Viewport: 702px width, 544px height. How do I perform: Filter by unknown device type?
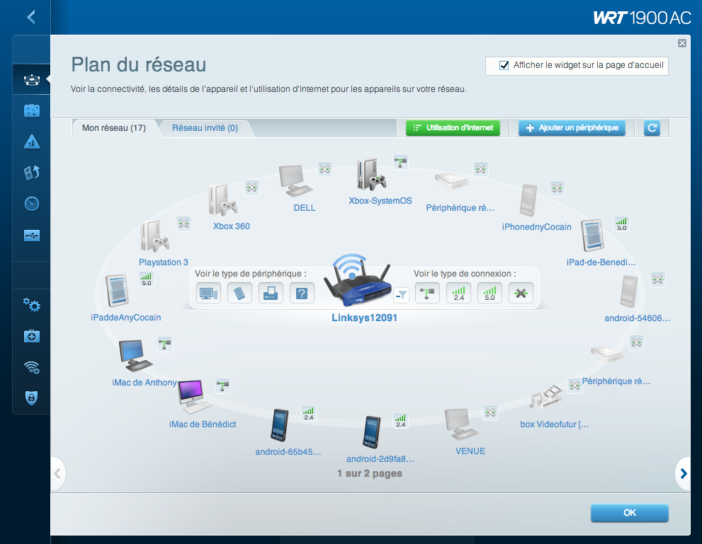(302, 294)
